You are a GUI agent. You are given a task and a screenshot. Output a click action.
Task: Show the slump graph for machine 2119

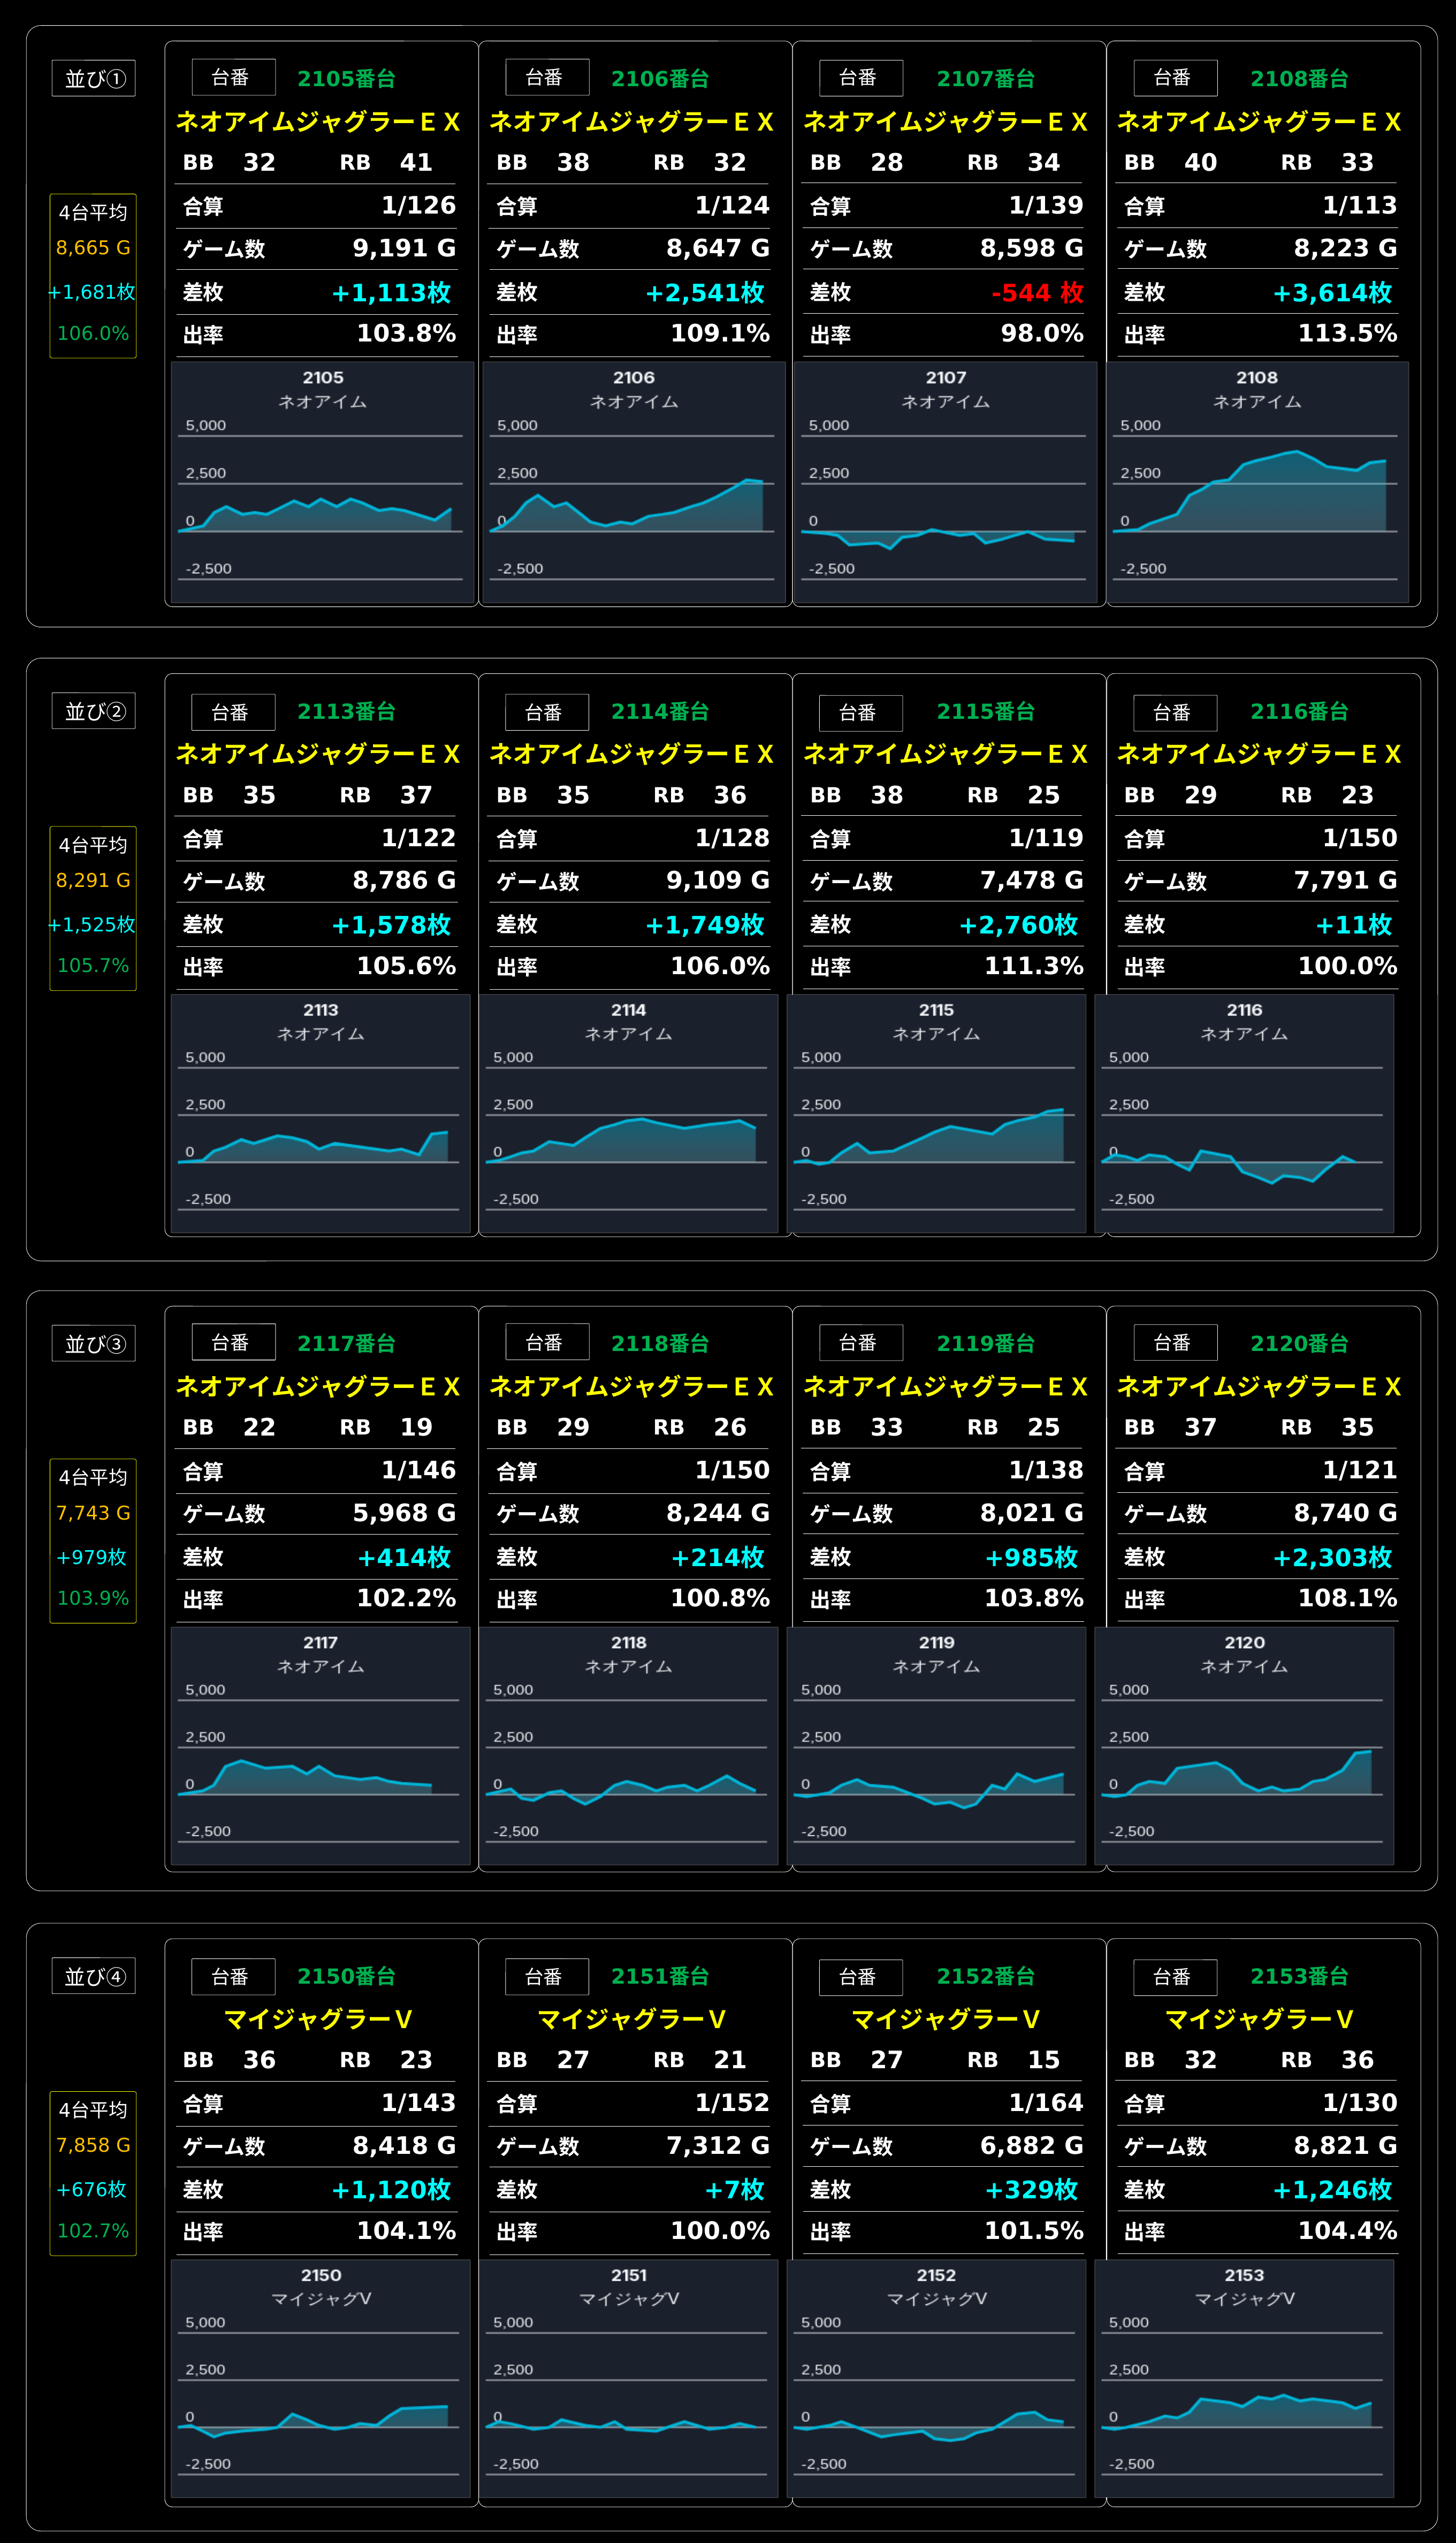tap(936, 1746)
